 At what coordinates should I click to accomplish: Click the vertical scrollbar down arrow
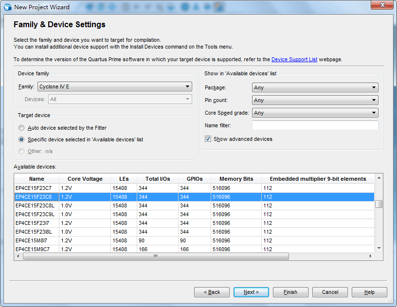point(379,248)
